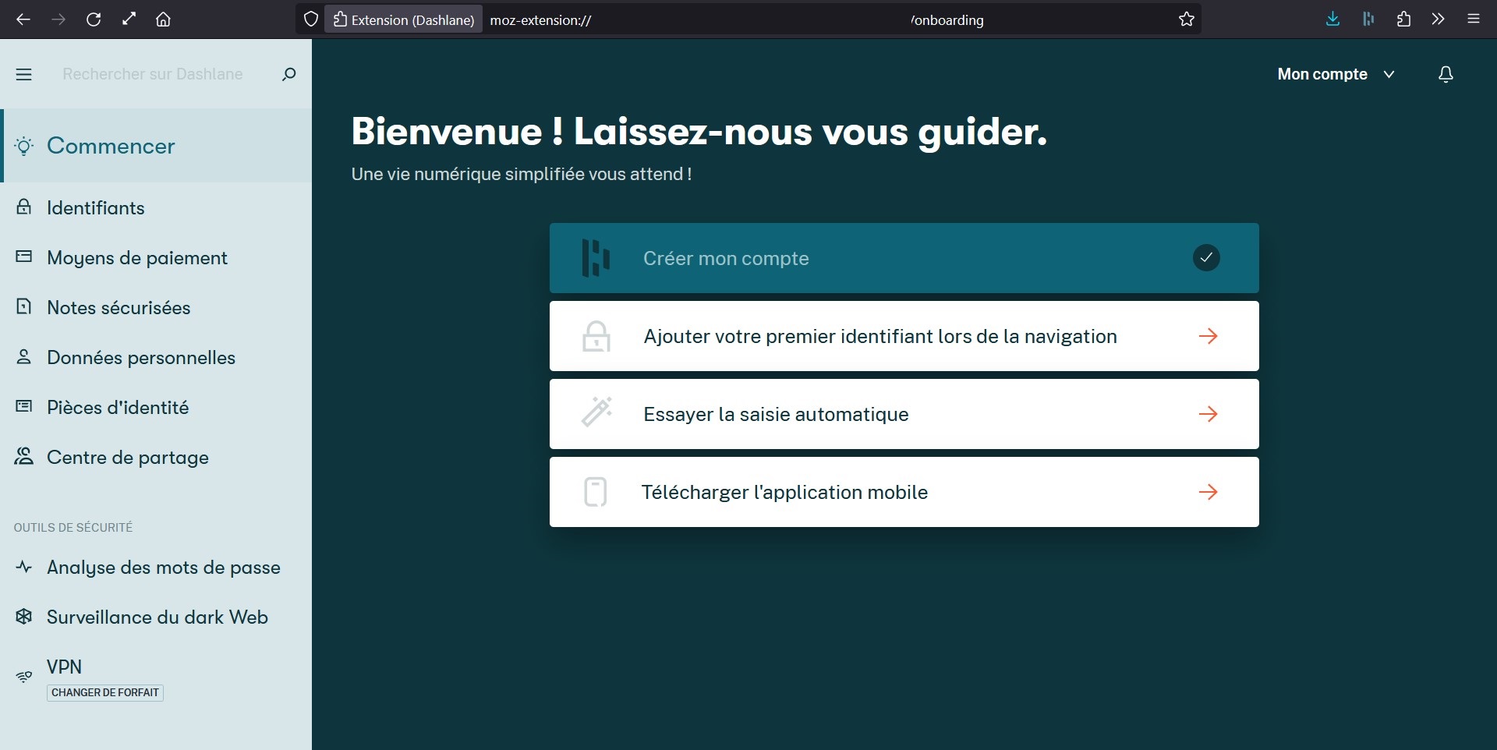This screenshot has width=1497, height=750.
Task: Click arrow for Télécharger l'application mobile
Action: (x=1208, y=492)
